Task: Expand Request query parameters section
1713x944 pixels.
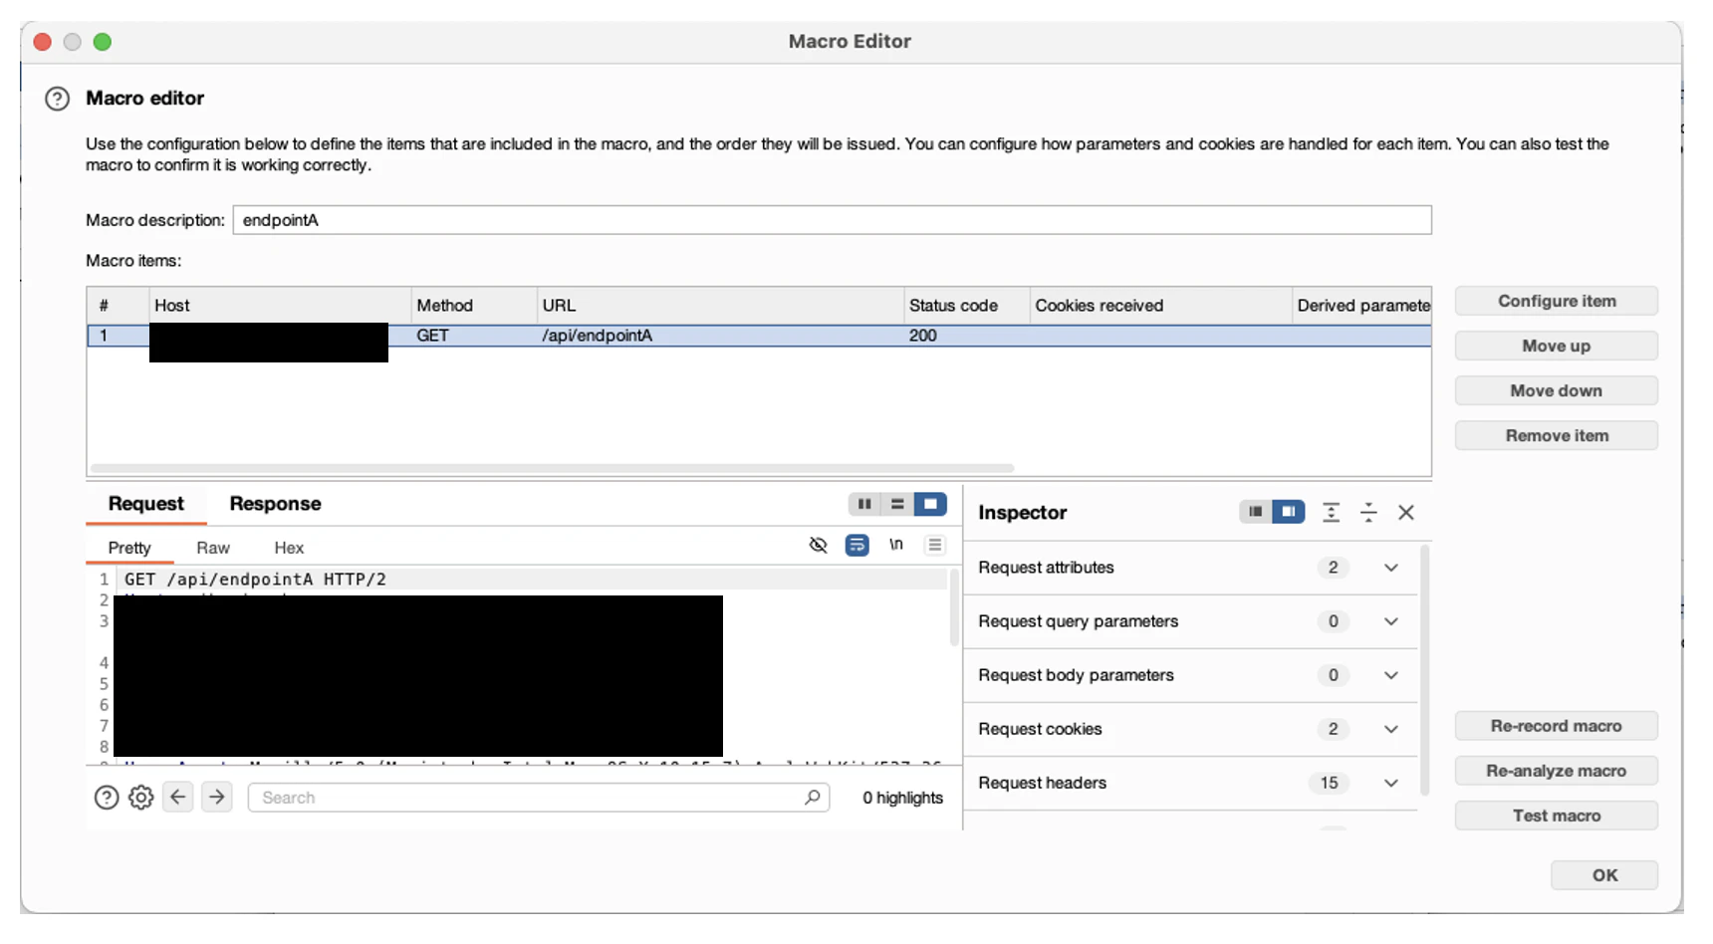Action: coord(1391,621)
